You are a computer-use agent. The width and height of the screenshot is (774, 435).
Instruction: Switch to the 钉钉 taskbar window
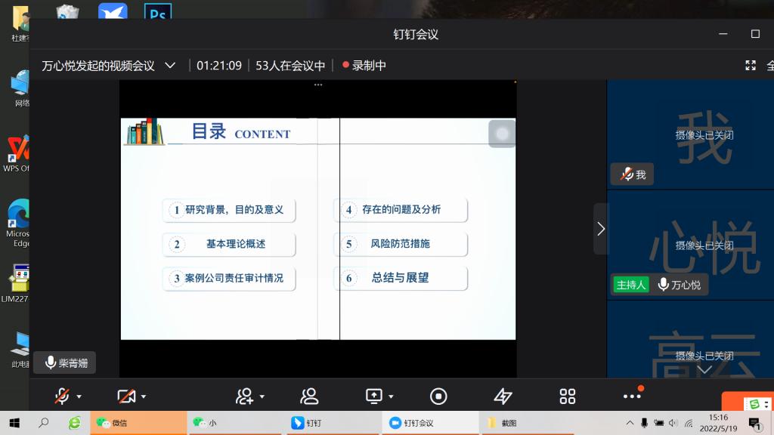click(x=333, y=423)
